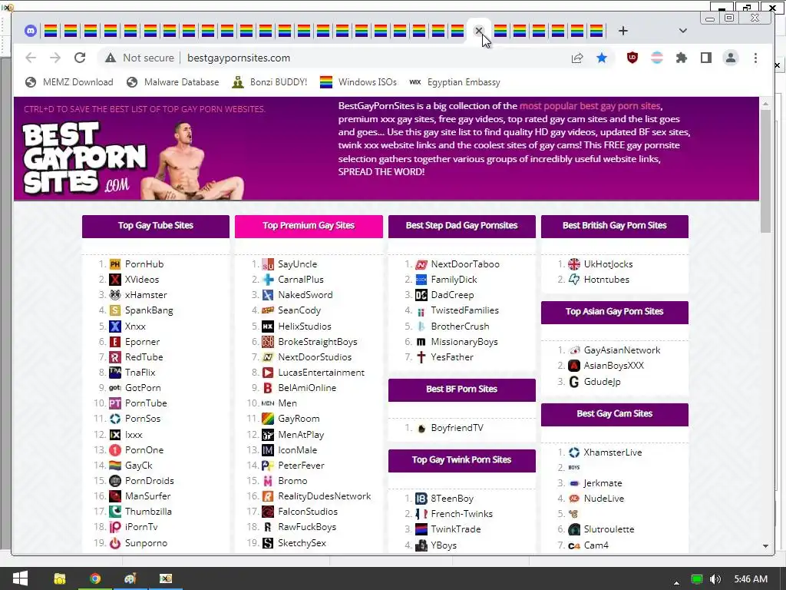Open the profile avatar menu
Viewport: 786px width, 590px height.
click(x=731, y=58)
